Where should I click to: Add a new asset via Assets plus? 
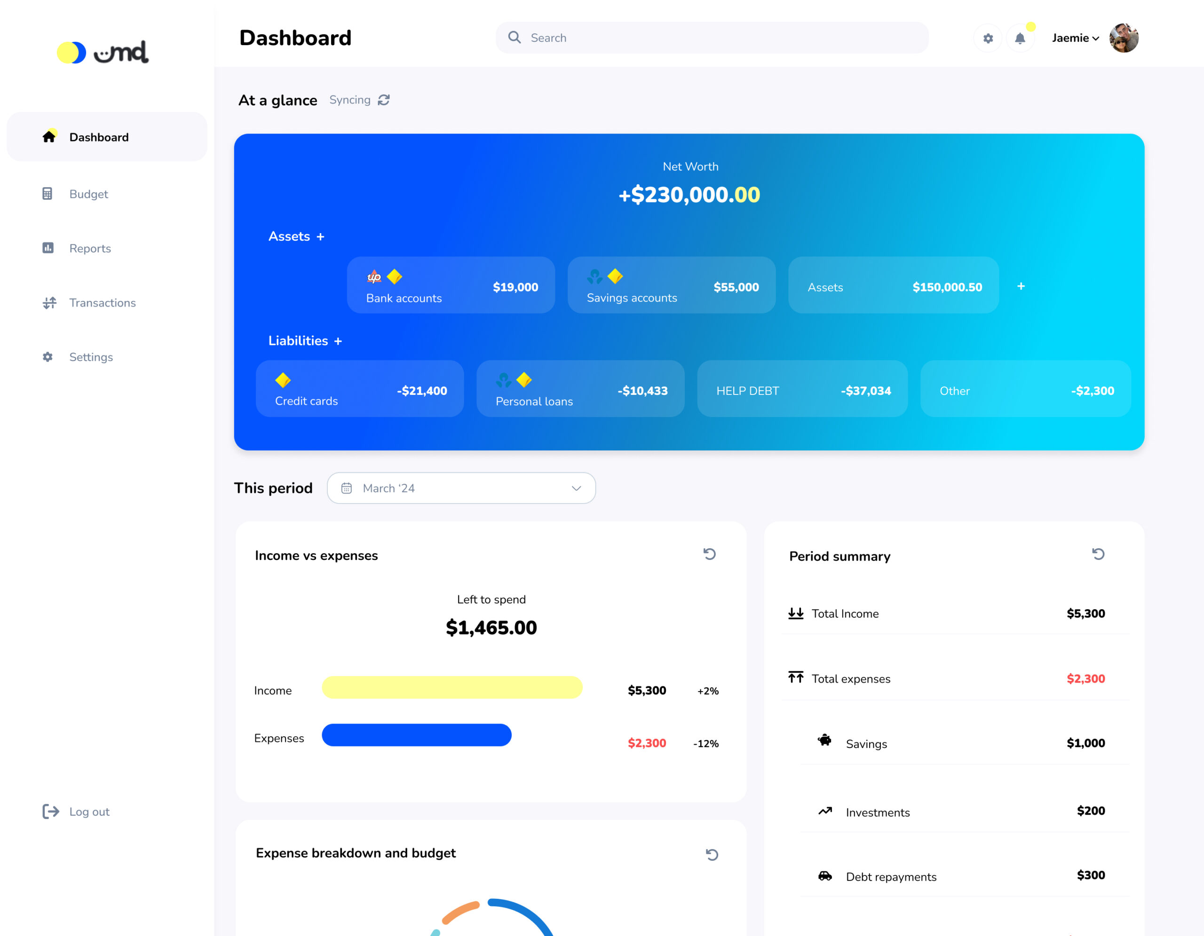click(320, 237)
